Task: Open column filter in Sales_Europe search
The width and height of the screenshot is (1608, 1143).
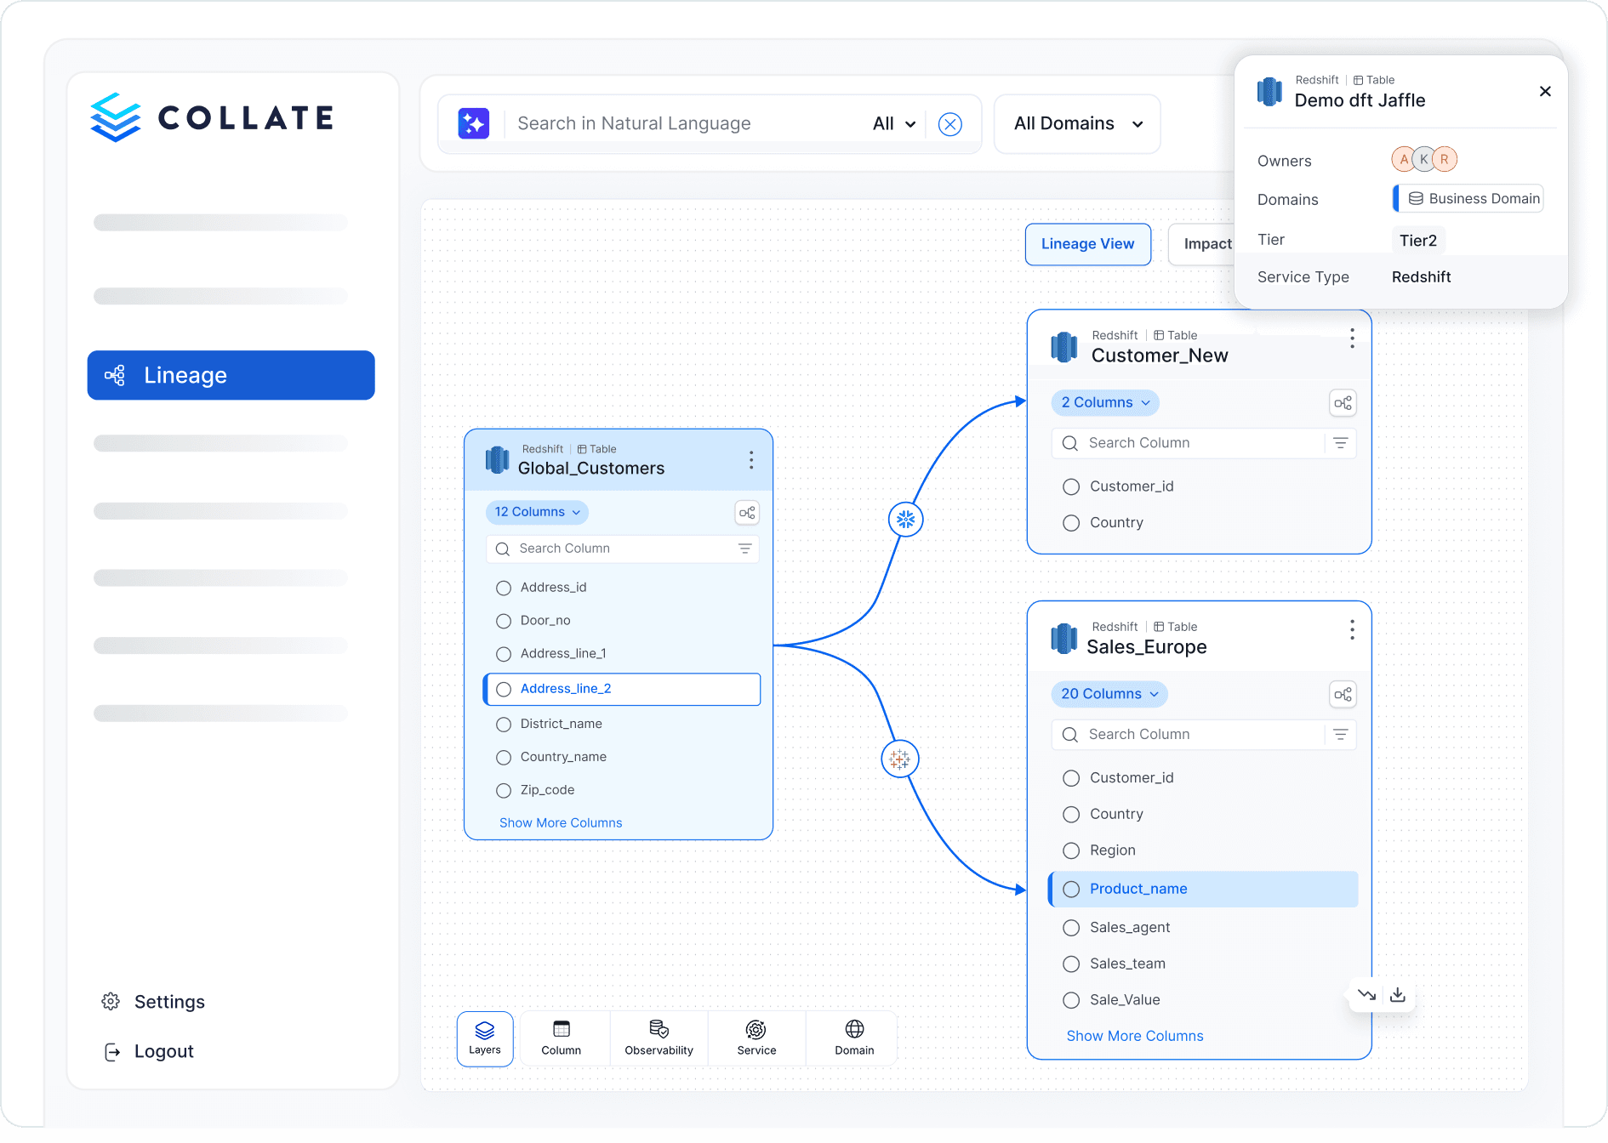Action: pos(1340,735)
